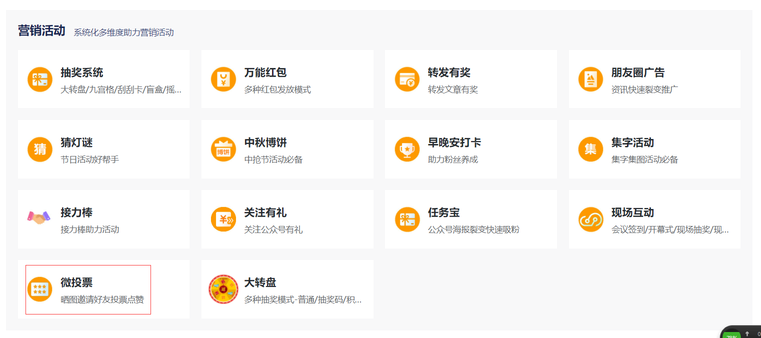Click description 资讯快速裂变推广
This screenshot has height=338, width=761.
pyautogui.click(x=644, y=90)
